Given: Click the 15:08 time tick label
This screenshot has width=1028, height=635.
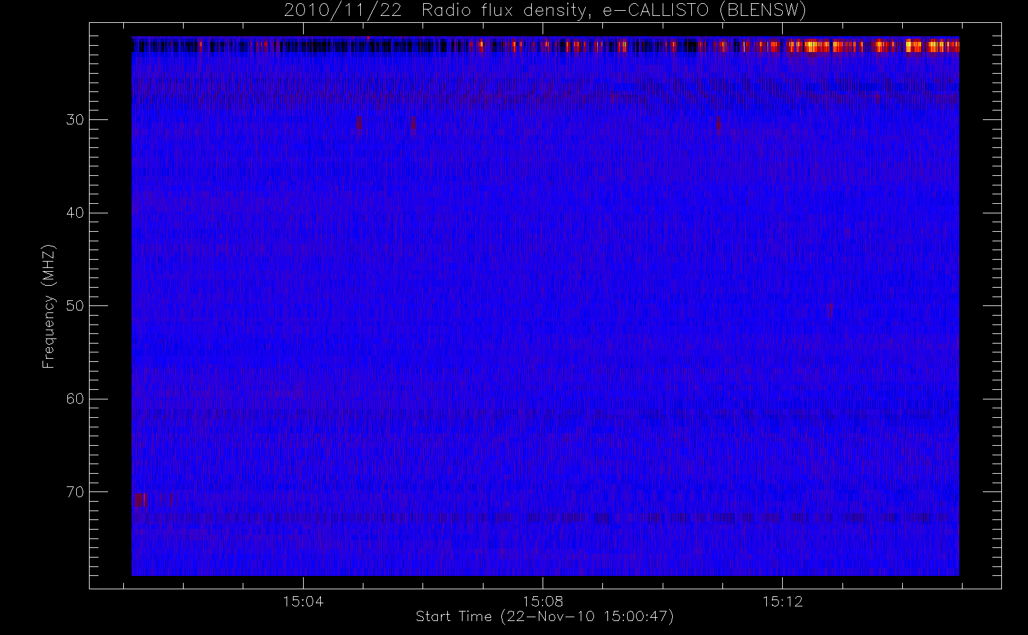Looking at the screenshot, I should click(543, 601).
